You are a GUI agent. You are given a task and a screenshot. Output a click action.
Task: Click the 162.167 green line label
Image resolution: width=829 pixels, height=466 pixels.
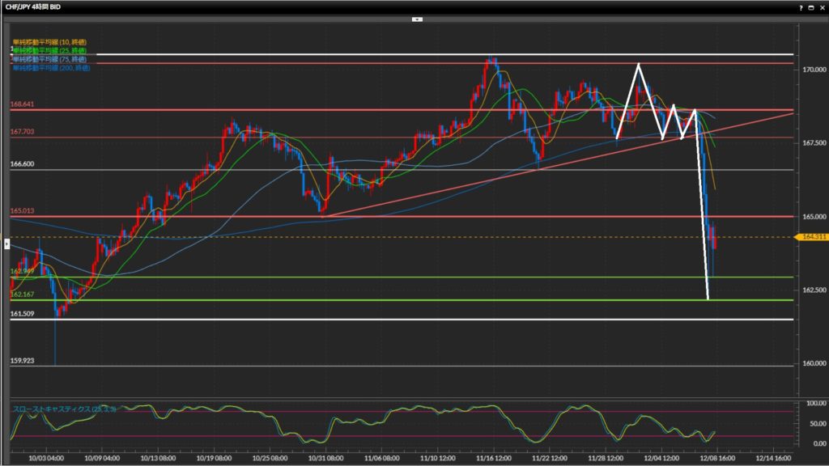click(x=22, y=294)
